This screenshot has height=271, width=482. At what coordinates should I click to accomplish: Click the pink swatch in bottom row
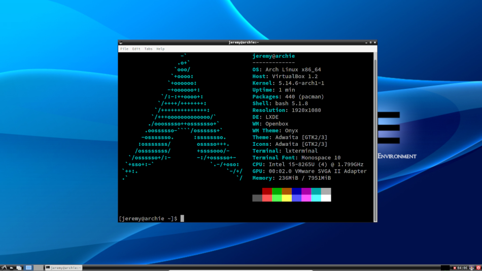coord(306,198)
